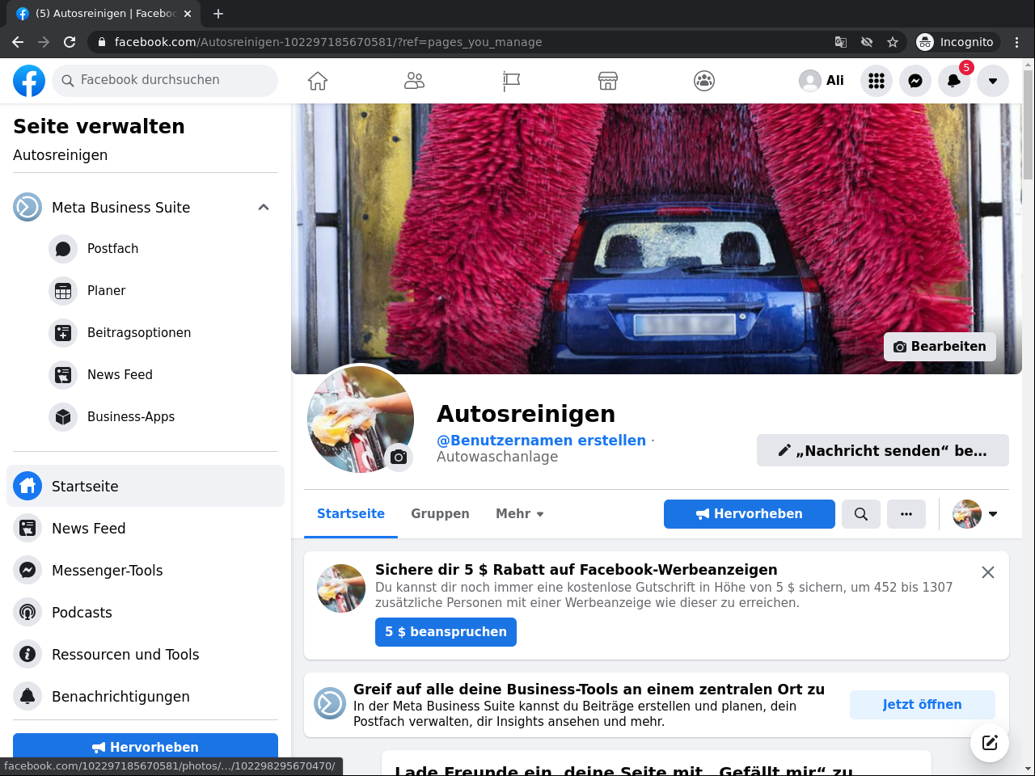Viewport: 1035px width, 776px height.
Task: Expand the Mehr tab dropdown
Action: (x=520, y=514)
